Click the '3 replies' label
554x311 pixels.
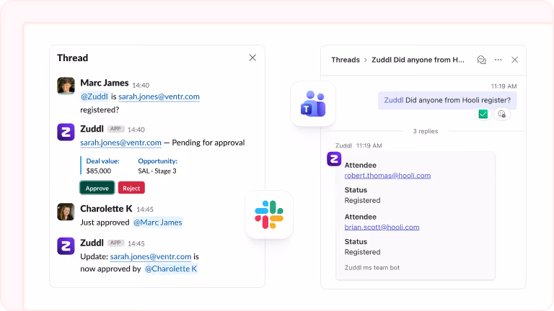(x=426, y=131)
